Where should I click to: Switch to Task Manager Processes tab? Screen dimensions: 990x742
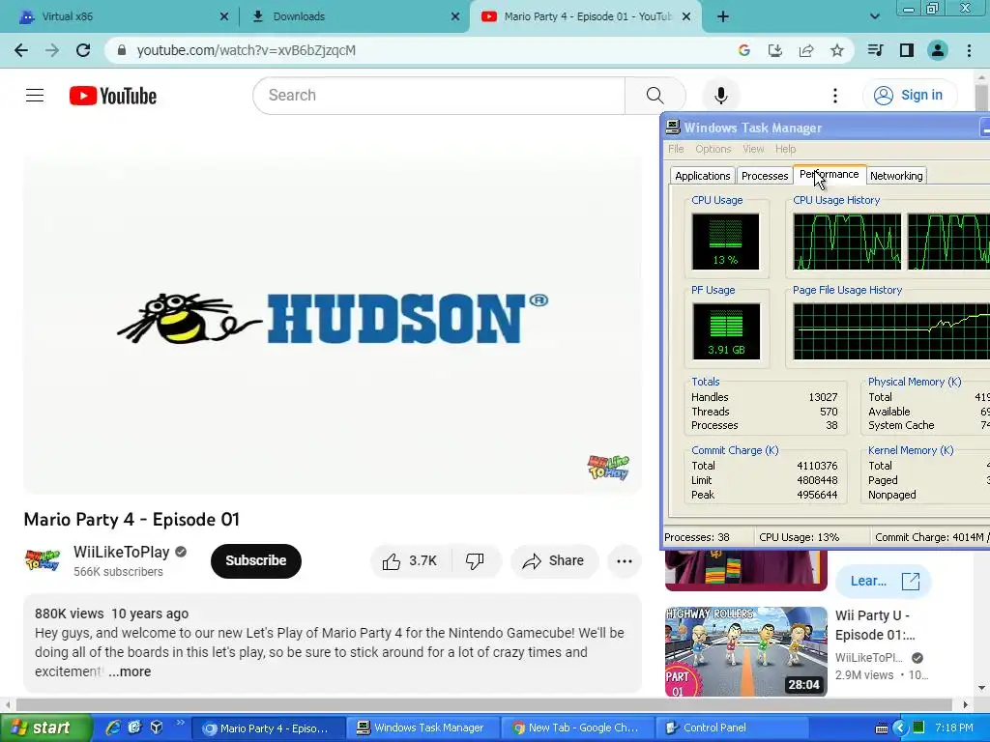point(765,176)
